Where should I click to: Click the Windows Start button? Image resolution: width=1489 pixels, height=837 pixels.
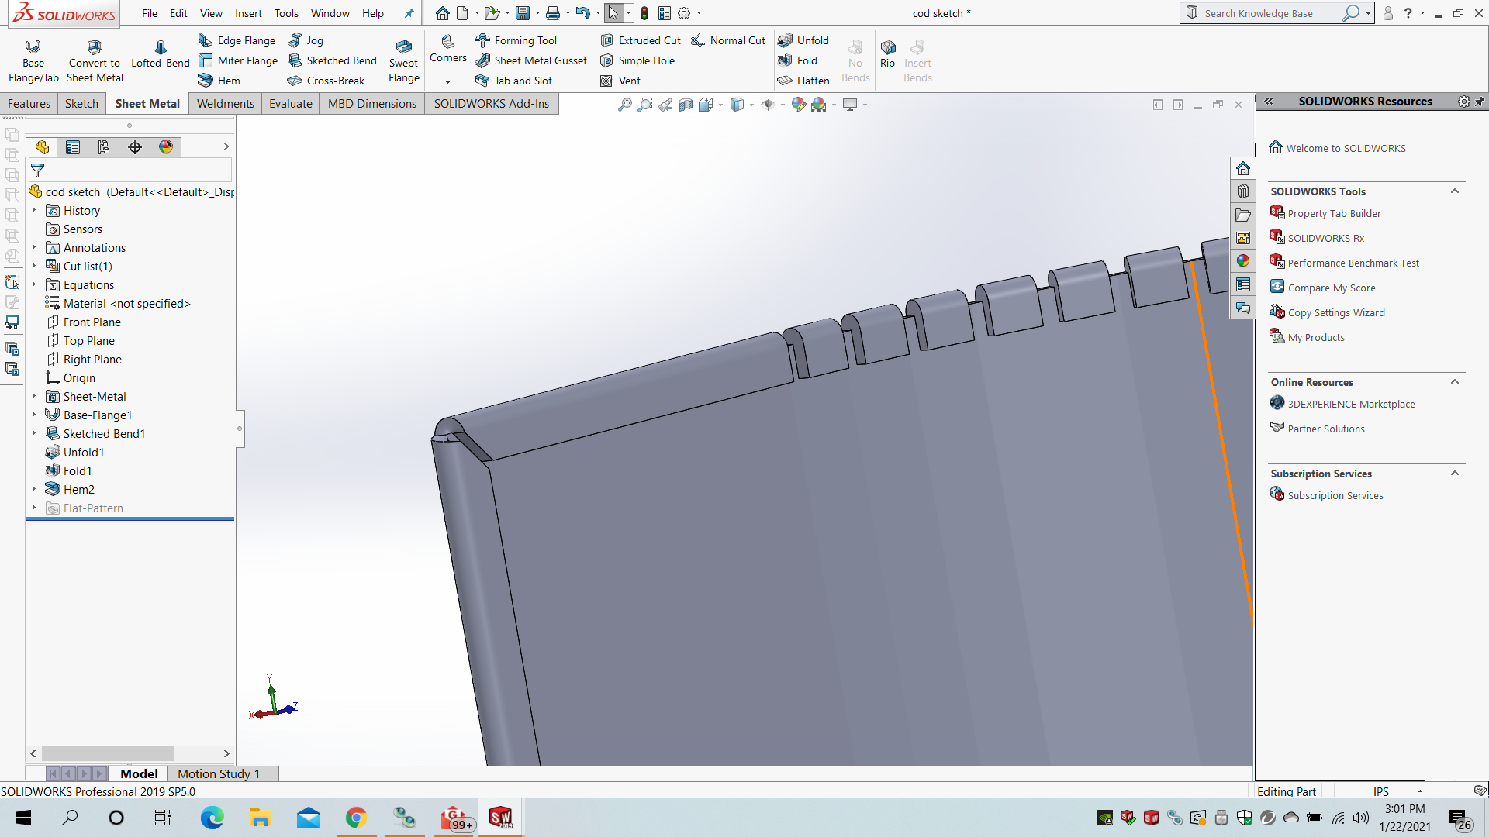point(23,818)
